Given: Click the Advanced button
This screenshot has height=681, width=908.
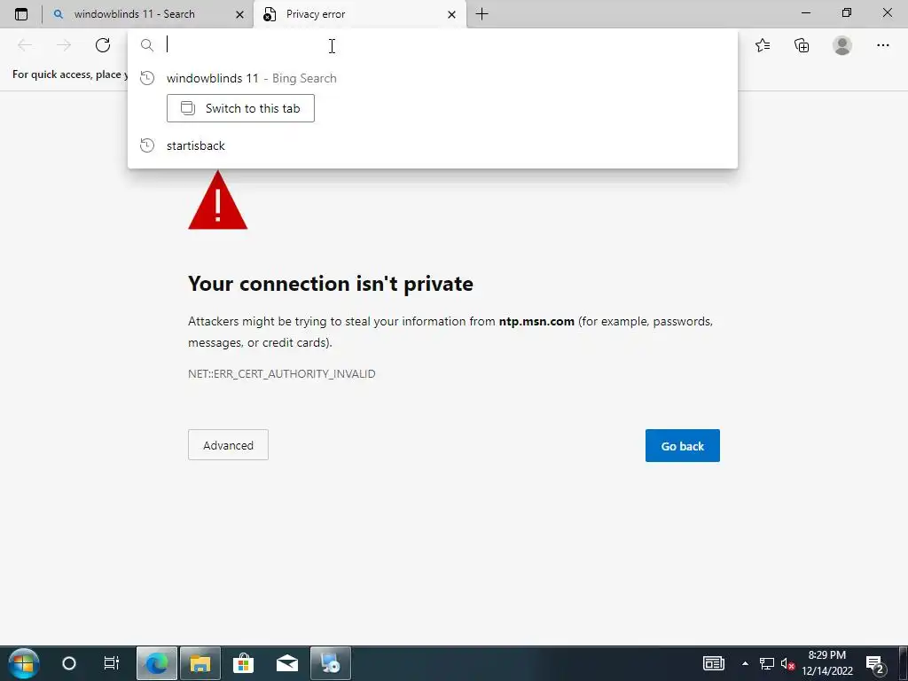Looking at the screenshot, I should coord(228,445).
